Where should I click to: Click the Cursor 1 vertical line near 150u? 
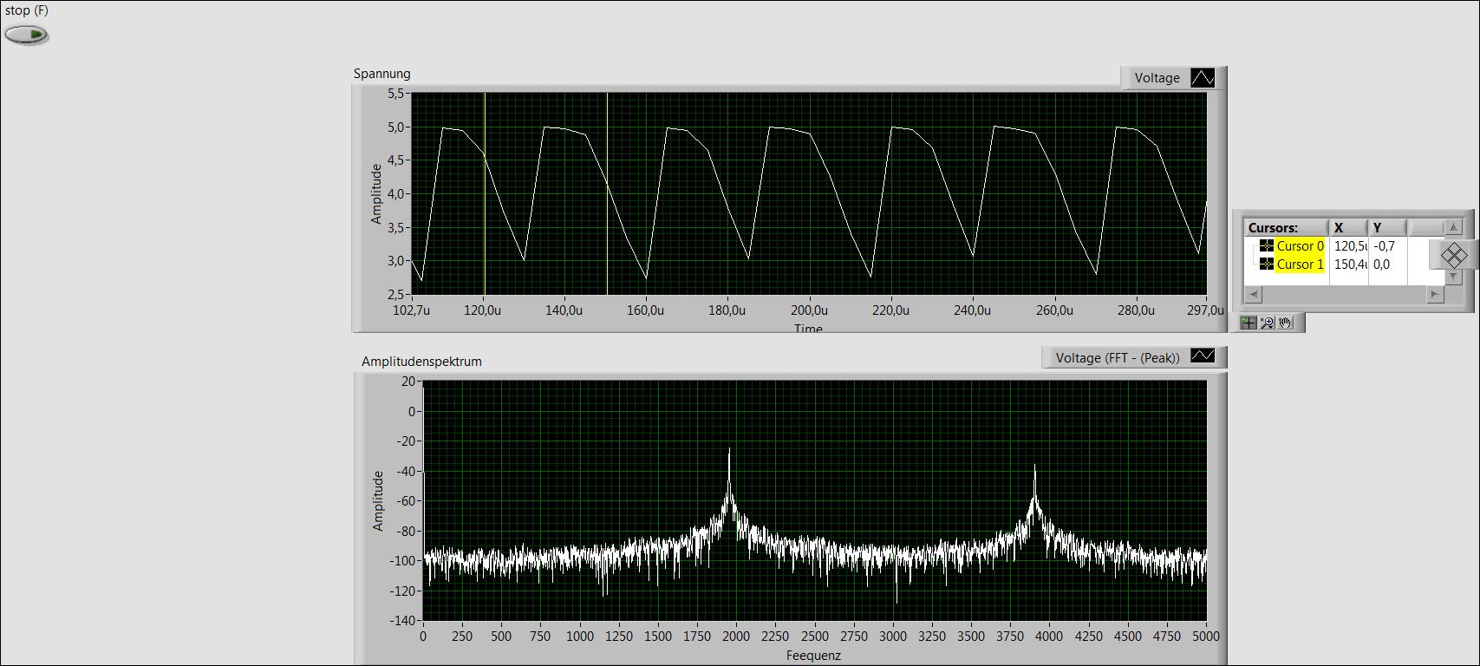607,194
